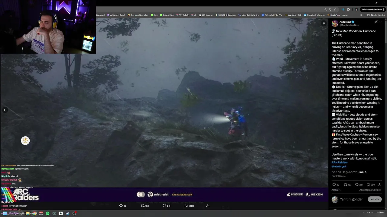Open Polymarket bookmark
This screenshot has height=217, width=387.
point(272,15)
